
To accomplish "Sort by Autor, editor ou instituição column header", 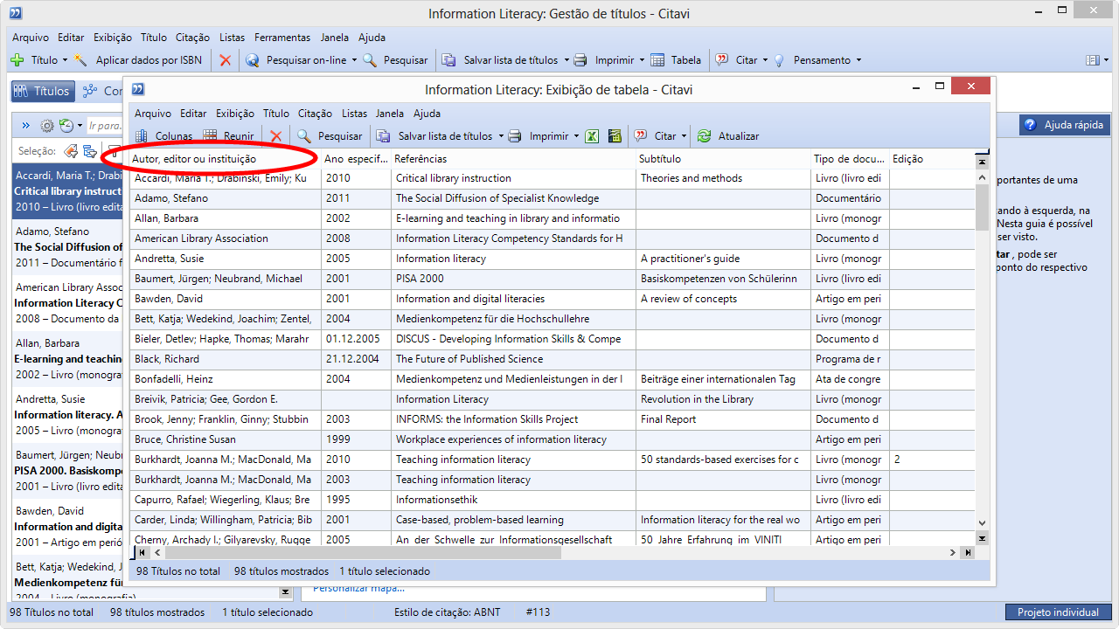I will click(x=224, y=159).
